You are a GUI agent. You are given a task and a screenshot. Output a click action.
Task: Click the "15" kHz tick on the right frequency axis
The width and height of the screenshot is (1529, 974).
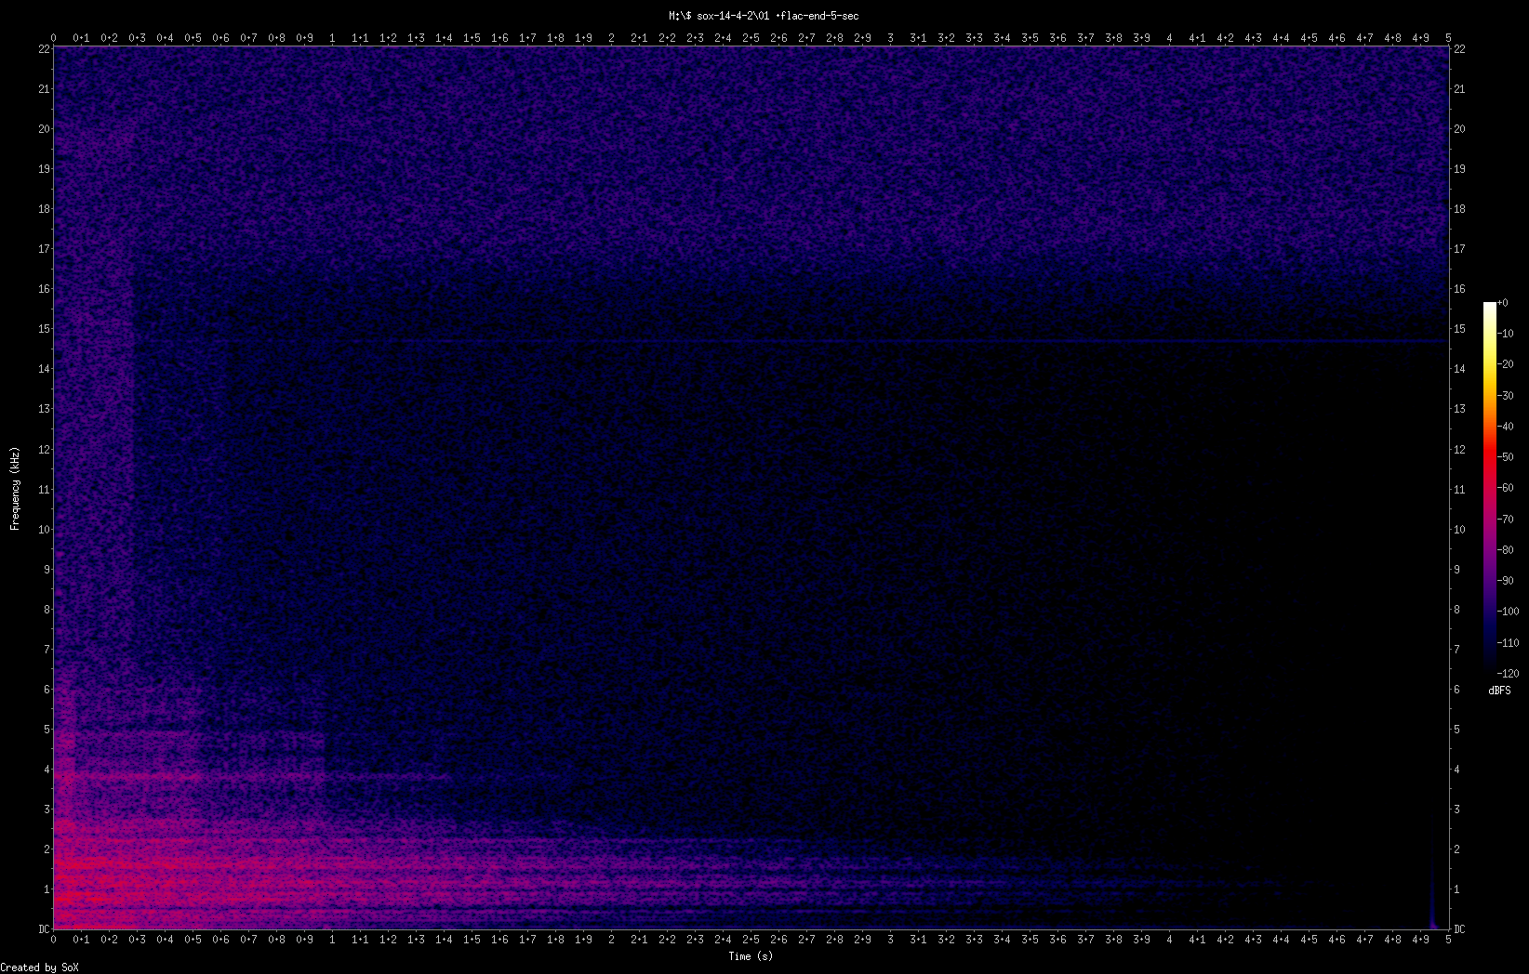[1459, 329]
